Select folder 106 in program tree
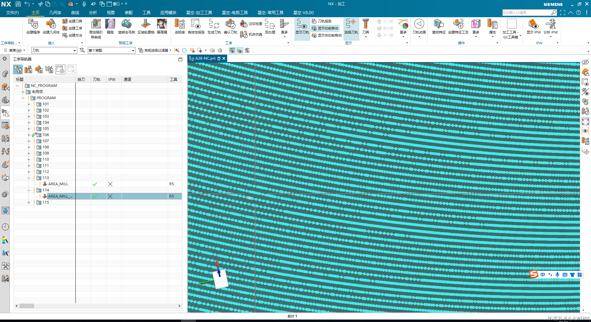 point(46,135)
